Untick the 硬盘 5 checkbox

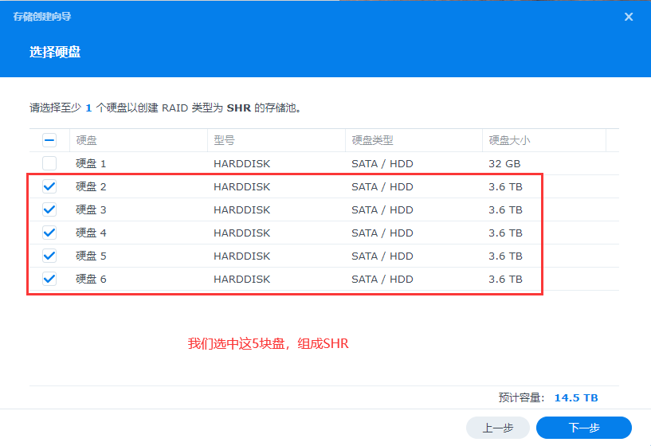click(x=49, y=256)
